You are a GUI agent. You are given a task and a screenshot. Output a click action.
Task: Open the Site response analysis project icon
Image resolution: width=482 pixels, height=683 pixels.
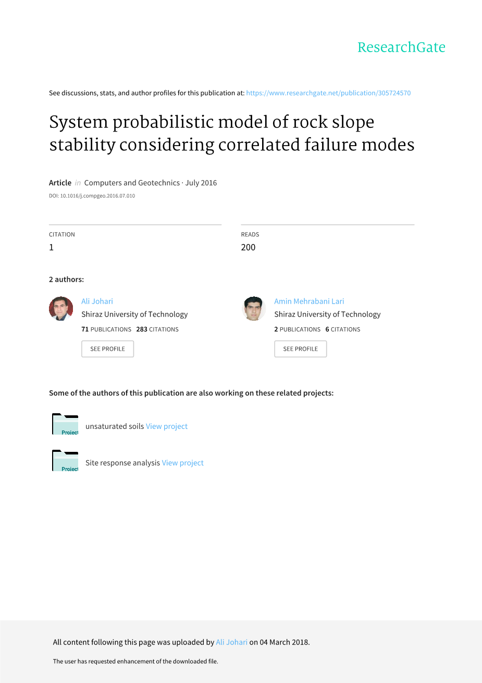(x=65, y=461)
